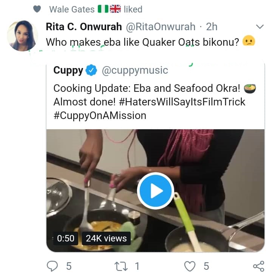This screenshot has height=280, width=272.
Task: Play the cooking video
Action: tap(155, 191)
